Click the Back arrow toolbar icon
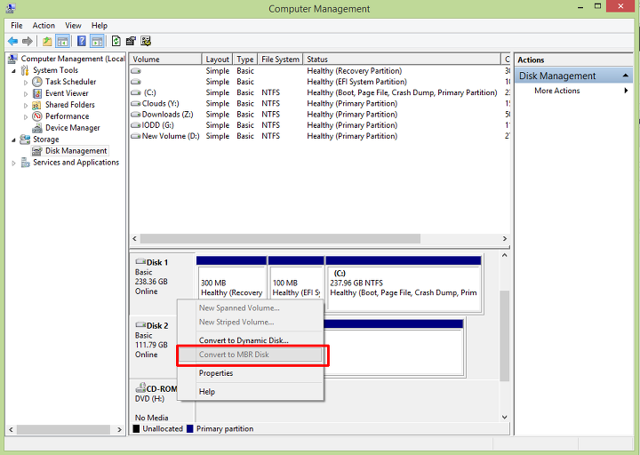The height and width of the screenshot is (455, 640). coord(12,41)
